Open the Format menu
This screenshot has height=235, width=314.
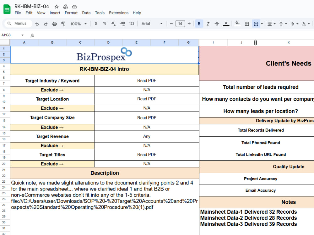coord(71,13)
